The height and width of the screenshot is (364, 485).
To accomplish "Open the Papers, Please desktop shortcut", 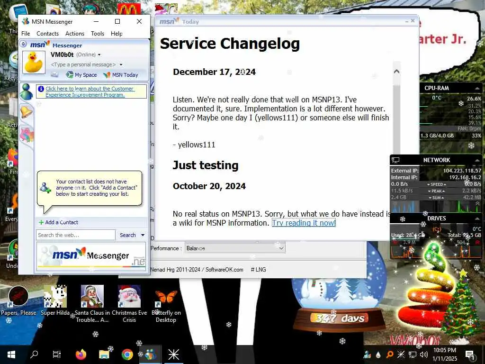I will point(18,301).
